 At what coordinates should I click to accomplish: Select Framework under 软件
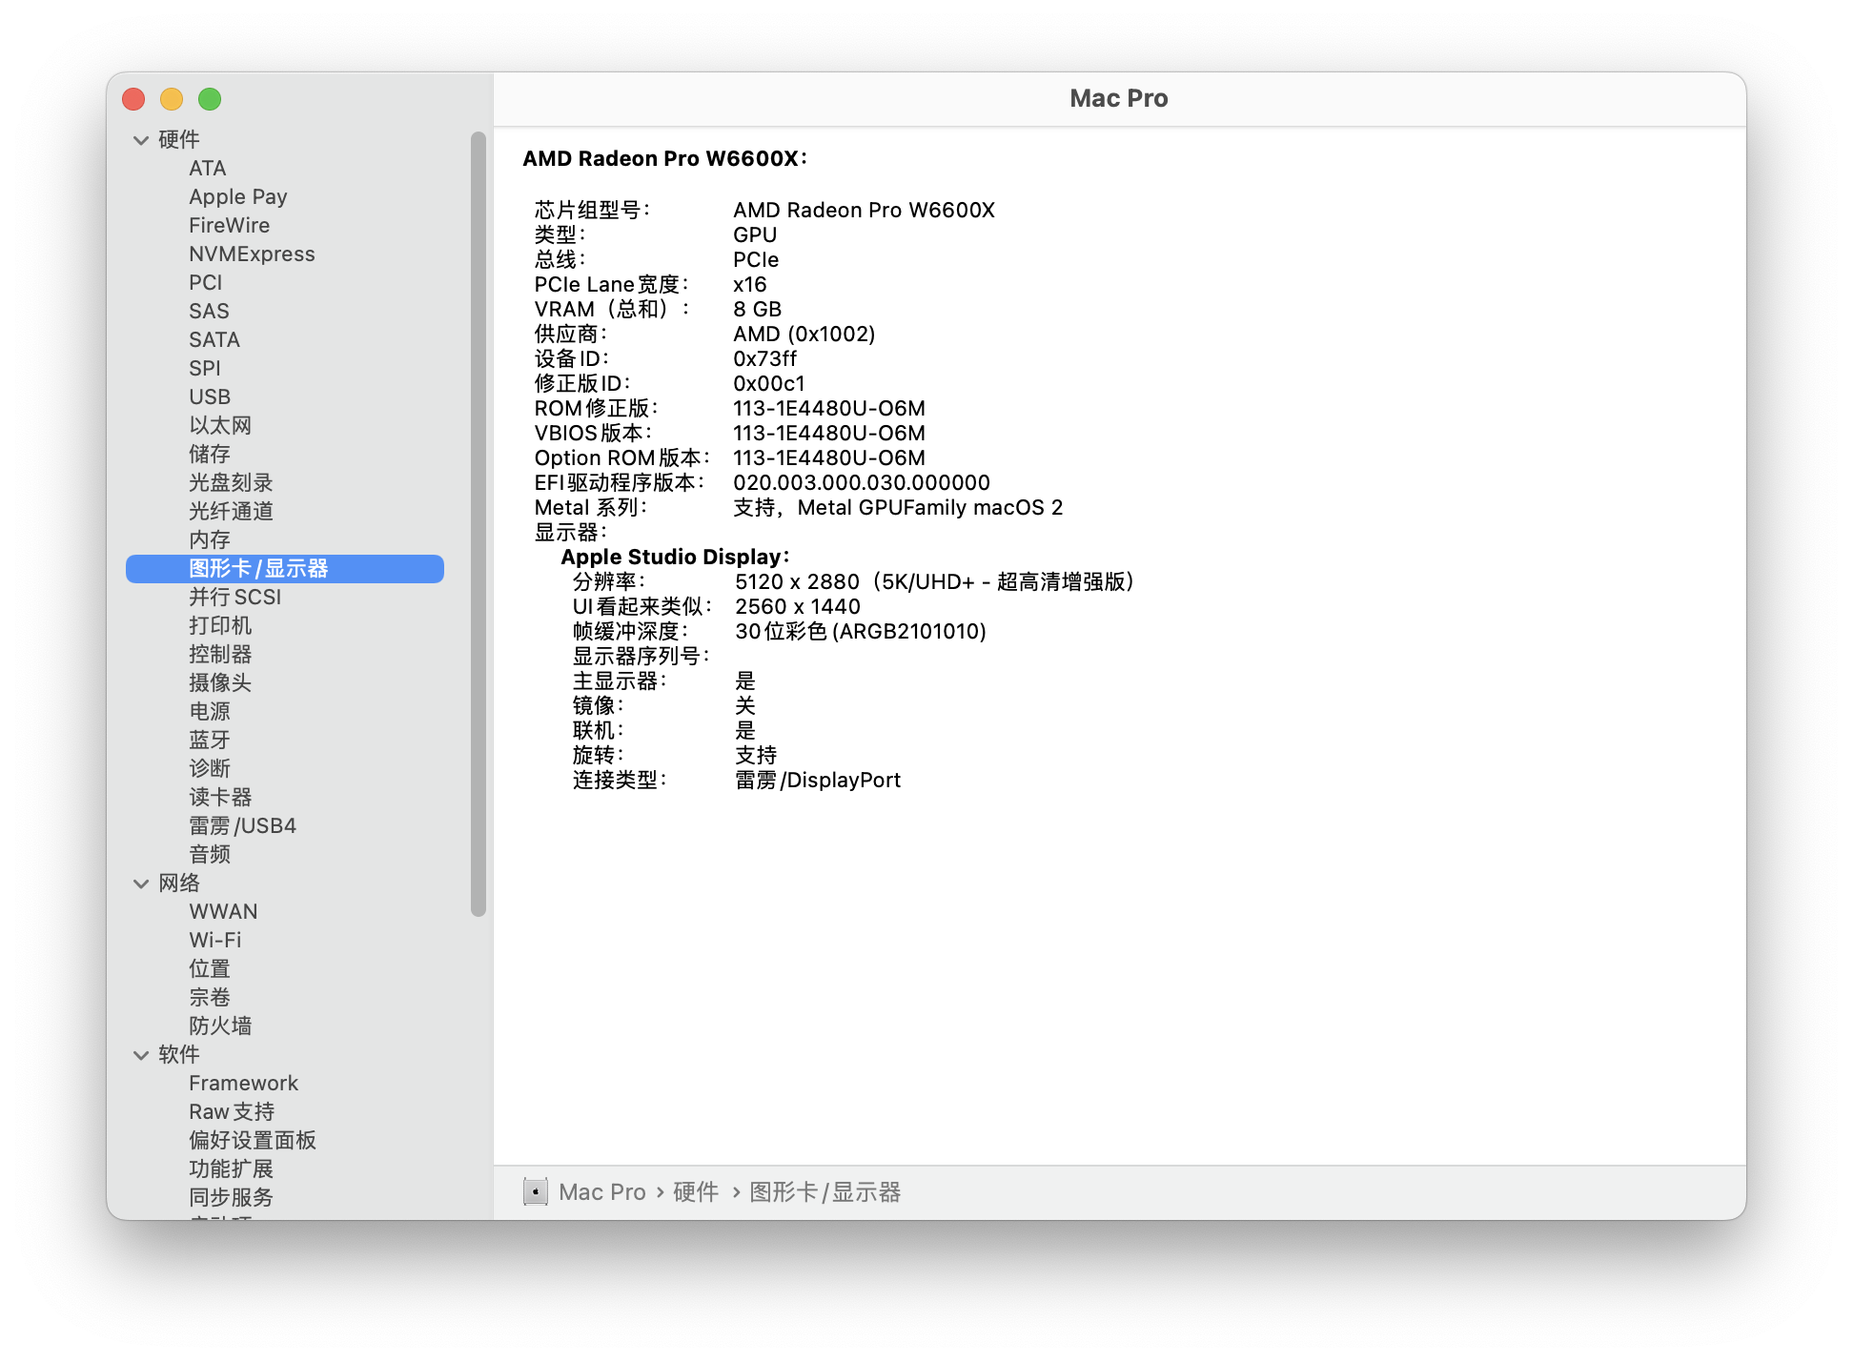pyautogui.click(x=243, y=1084)
